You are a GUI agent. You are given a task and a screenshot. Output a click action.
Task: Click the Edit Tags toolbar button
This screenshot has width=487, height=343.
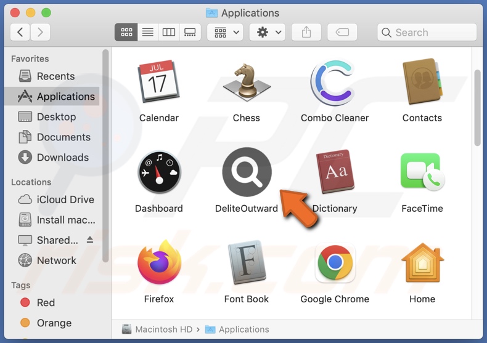[342, 32]
